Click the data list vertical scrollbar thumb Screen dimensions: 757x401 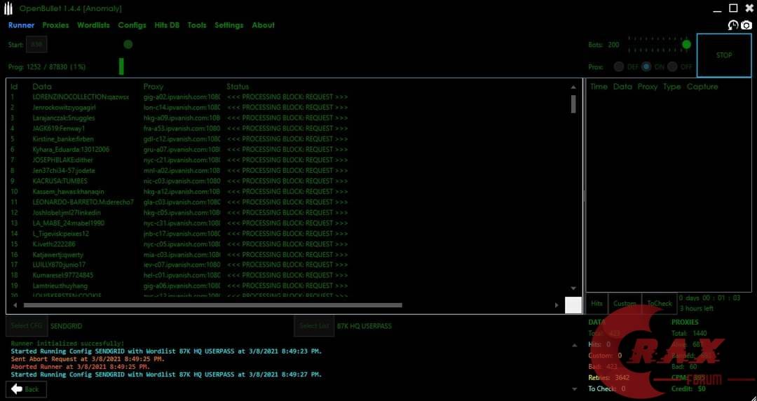(x=573, y=104)
